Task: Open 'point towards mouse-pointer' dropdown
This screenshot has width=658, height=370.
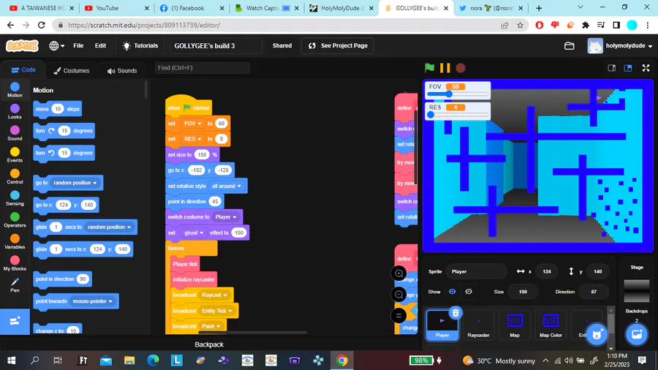Action: click(x=92, y=301)
